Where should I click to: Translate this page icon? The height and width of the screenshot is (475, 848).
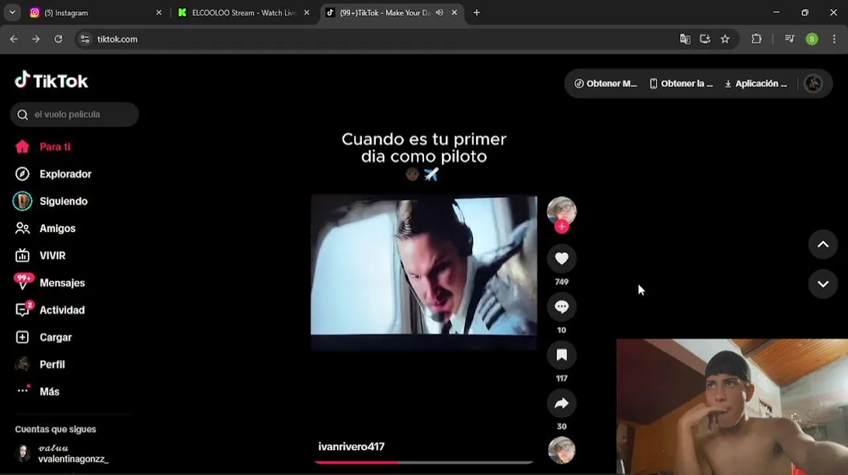click(685, 39)
